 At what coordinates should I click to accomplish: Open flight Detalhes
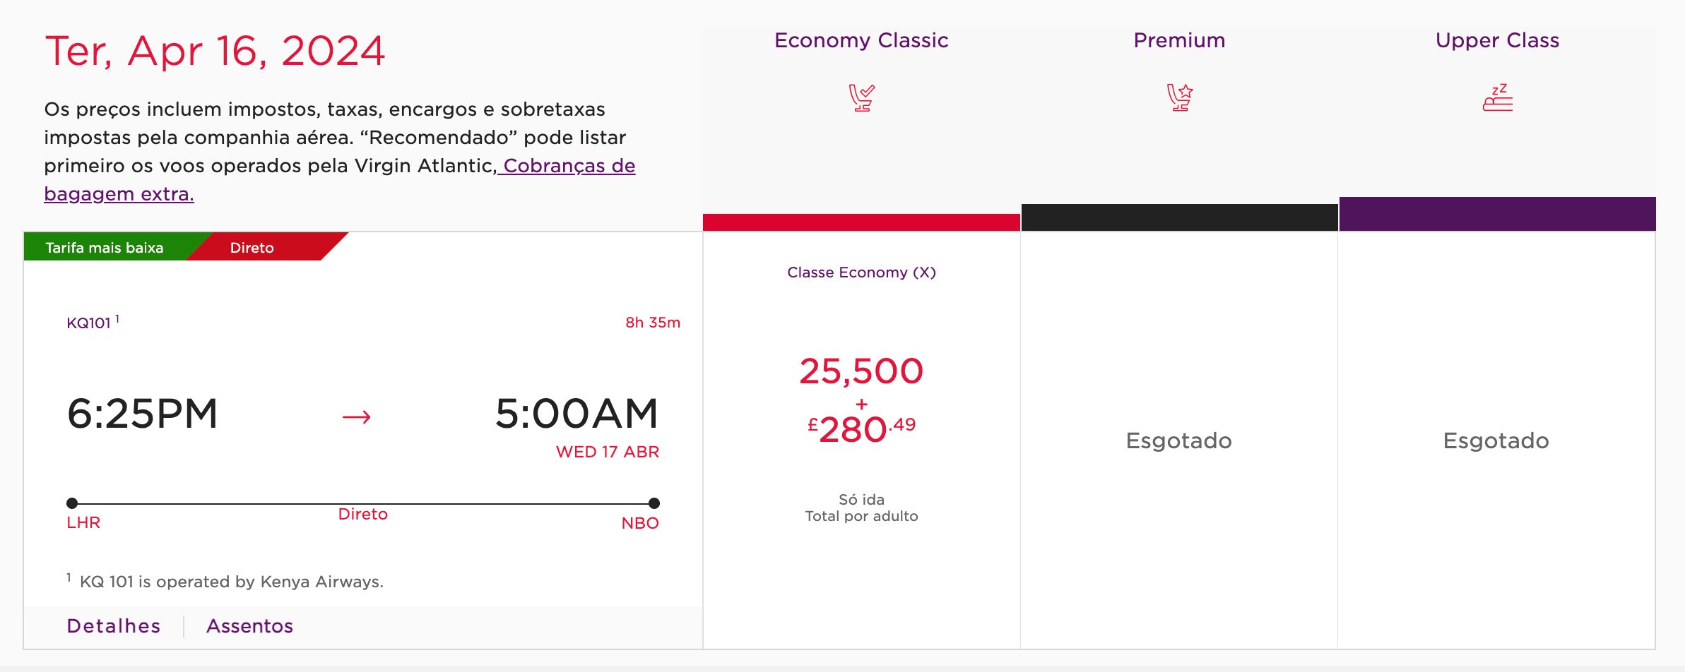pyautogui.click(x=114, y=626)
